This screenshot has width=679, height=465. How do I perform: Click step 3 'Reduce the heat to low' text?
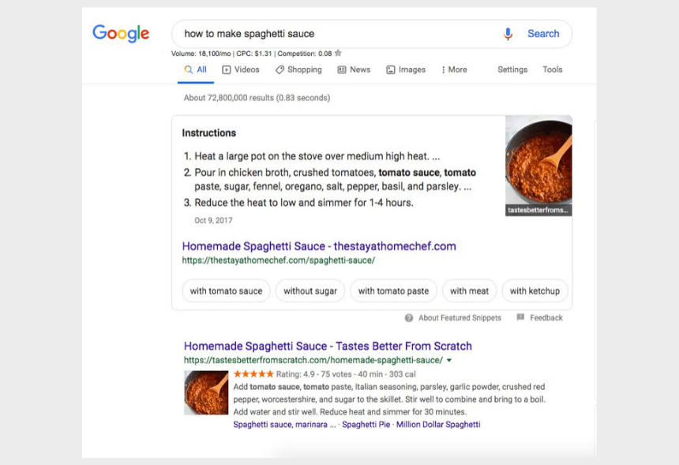click(x=303, y=203)
